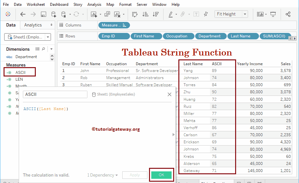Click the Pause Auto Updates icon
The width and height of the screenshot is (299, 183).
point(64,14)
